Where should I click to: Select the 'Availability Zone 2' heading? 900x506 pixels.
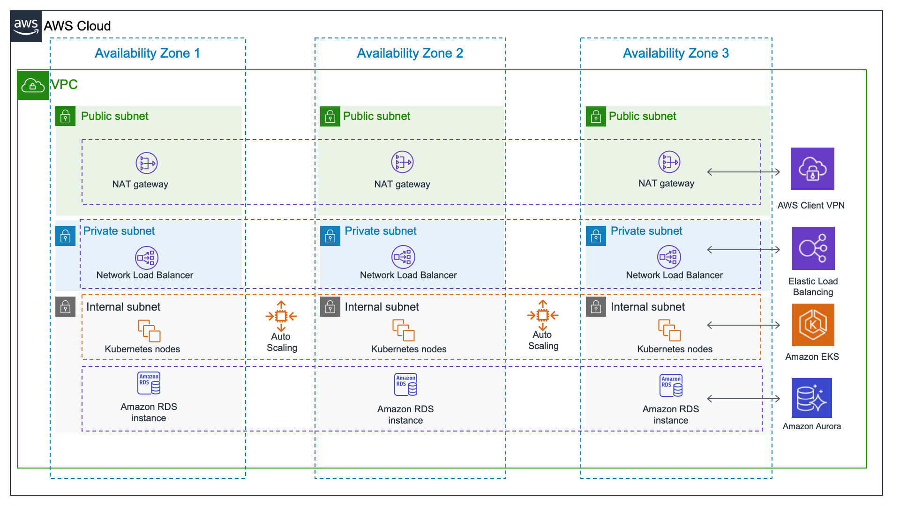point(410,53)
